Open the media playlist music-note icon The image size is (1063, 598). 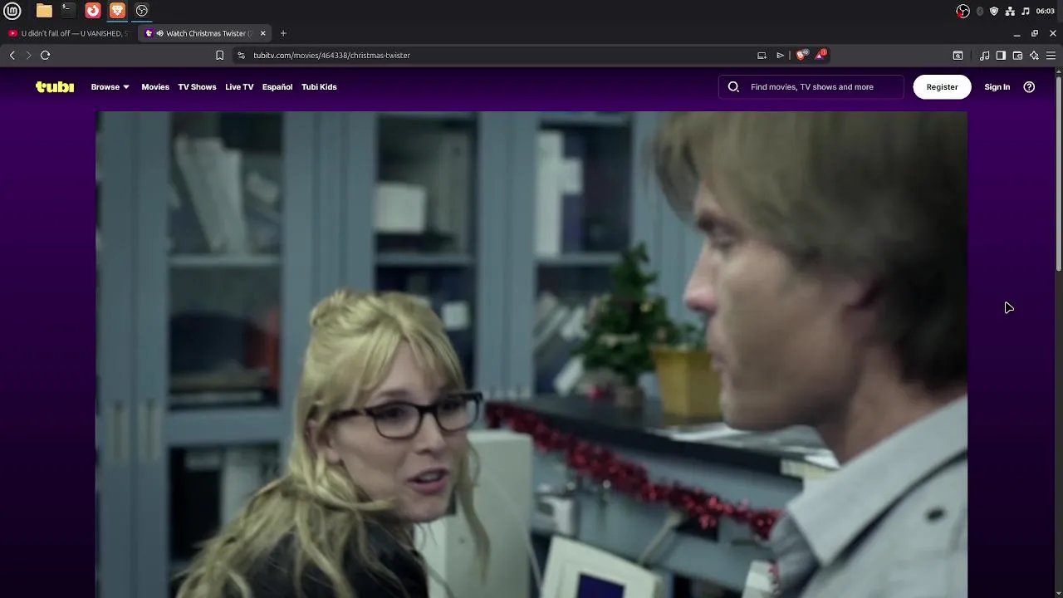coord(984,55)
